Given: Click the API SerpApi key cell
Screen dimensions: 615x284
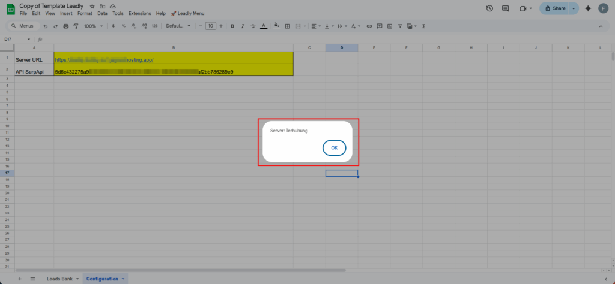Looking at the screenshot, I should 173,72.
